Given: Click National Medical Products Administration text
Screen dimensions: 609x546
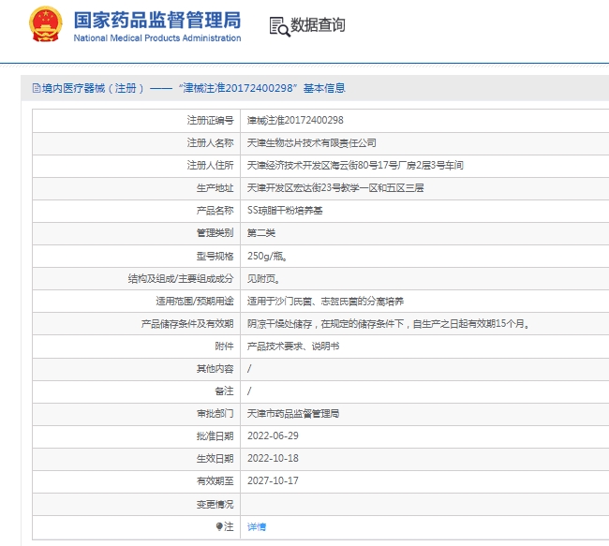Looking at the screenshot, I should click(157, 38).
